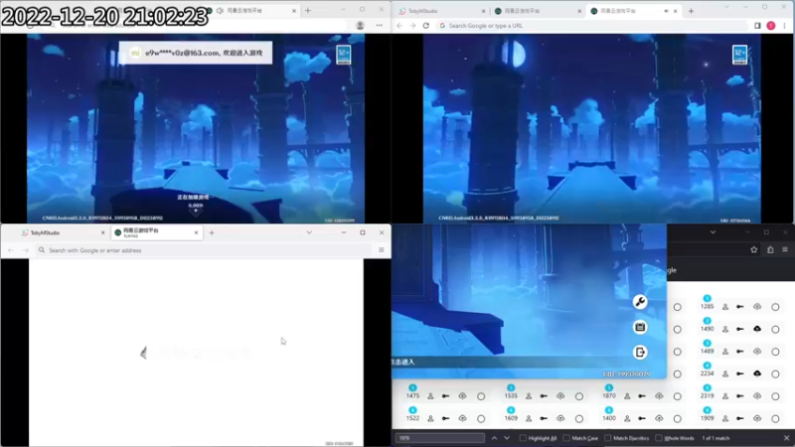Click the cloud upload icon in row 1609
The image size is (795, 447).
click(560, 418)
